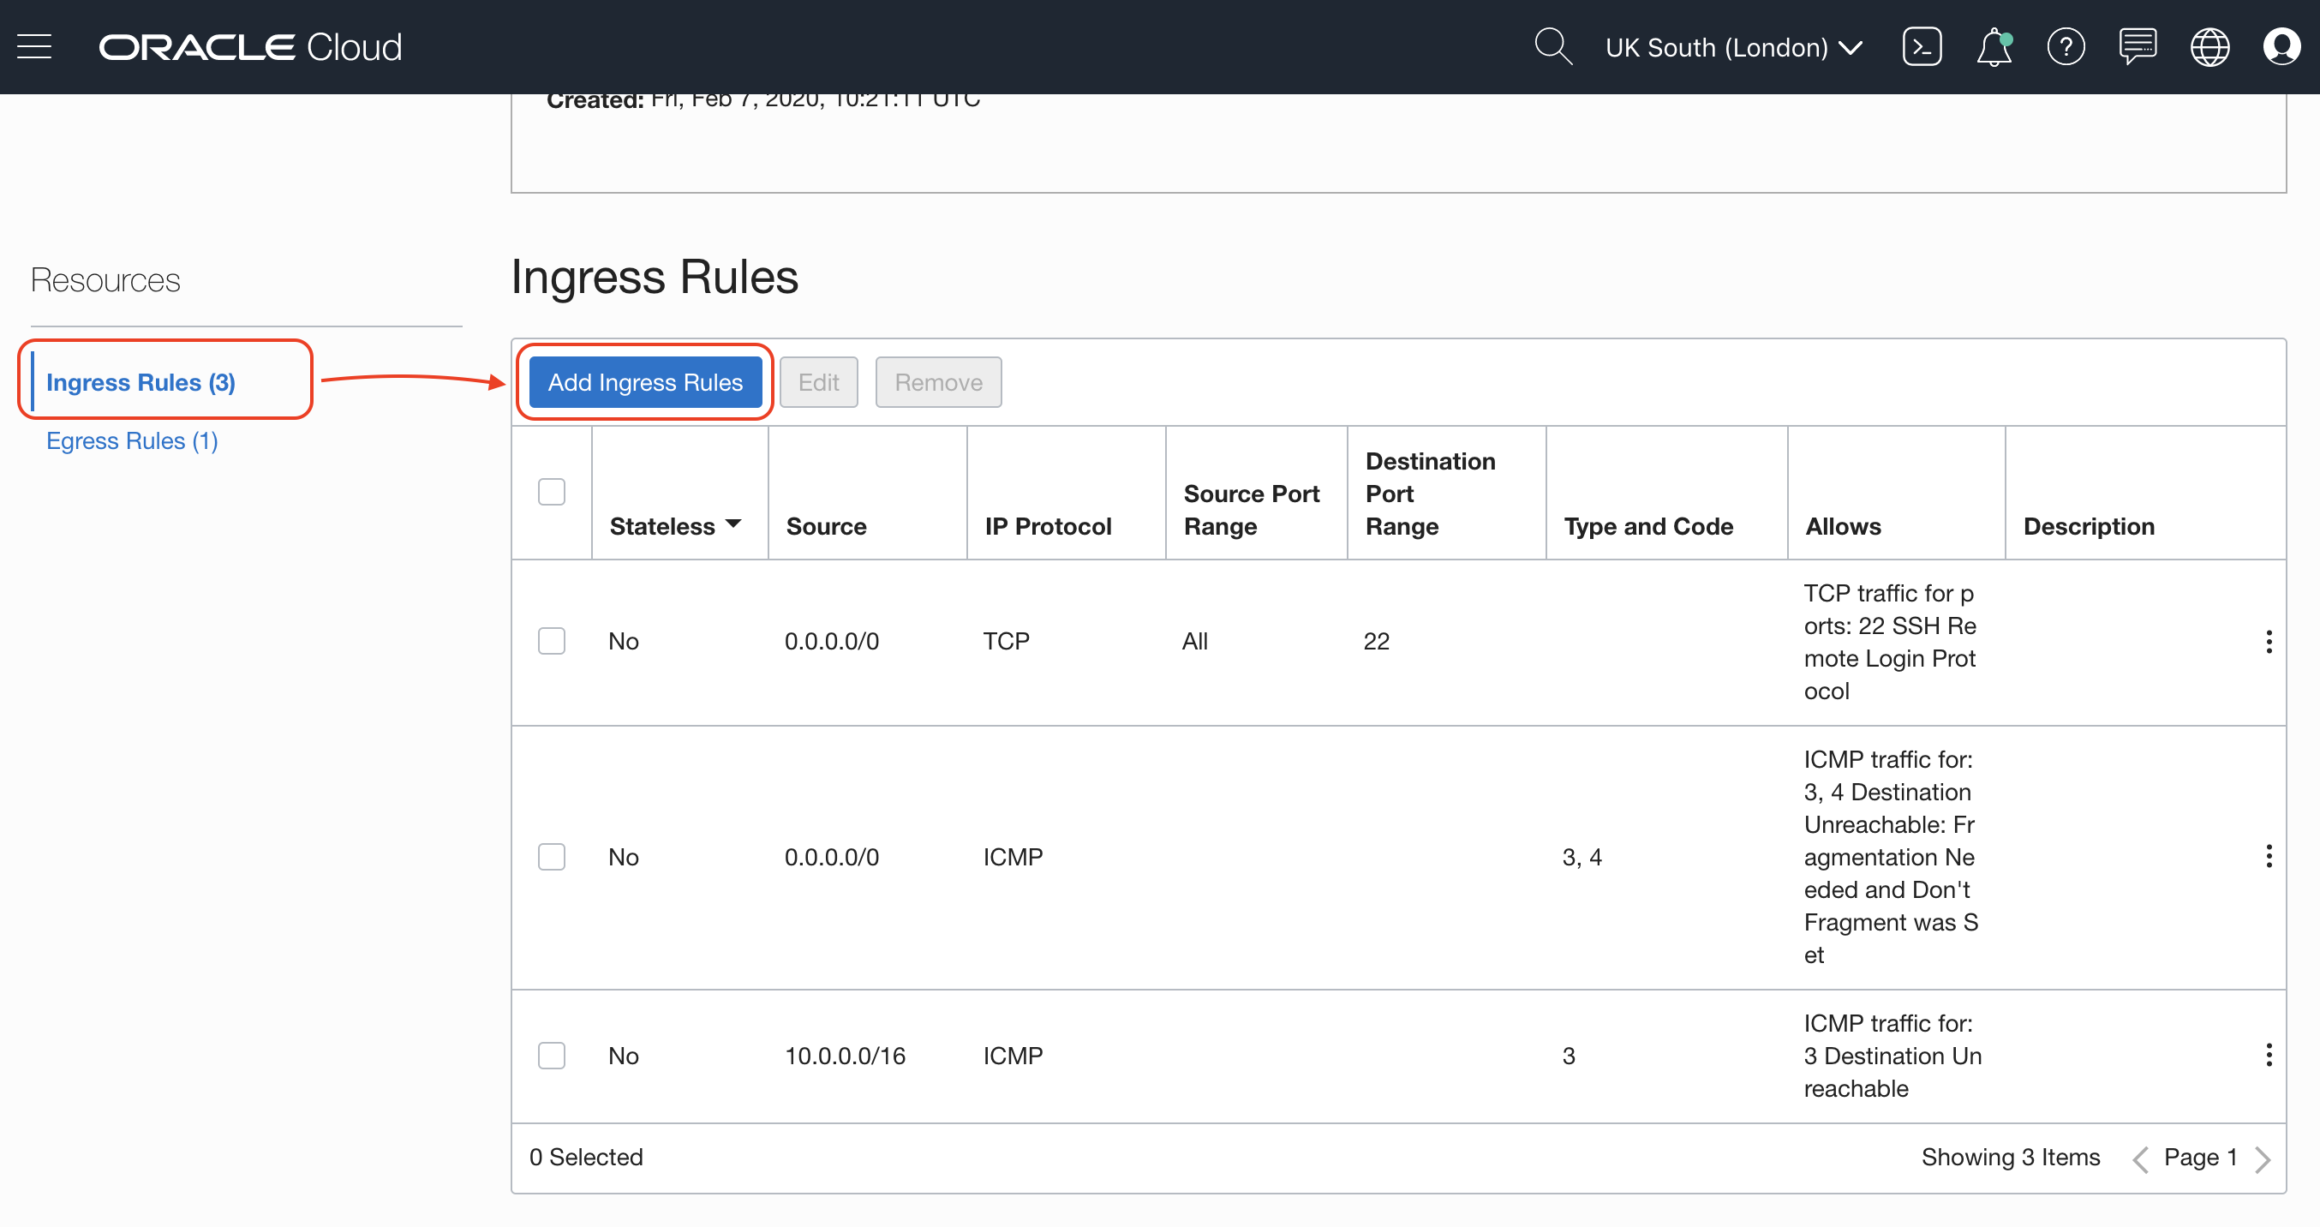Launch Cloud Shell terminal icon
Viewport: 2320px width, 1227px height.
[x=1921, y=47]
